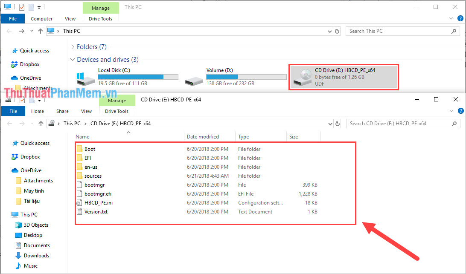
Task: Collapse the Devices and drives (3) section
Action: (x=73, y=60)
